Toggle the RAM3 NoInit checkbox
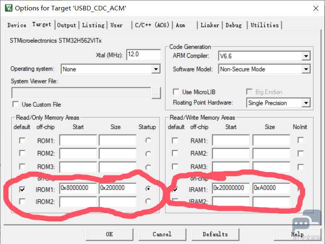325x244 pixels. 300,167
